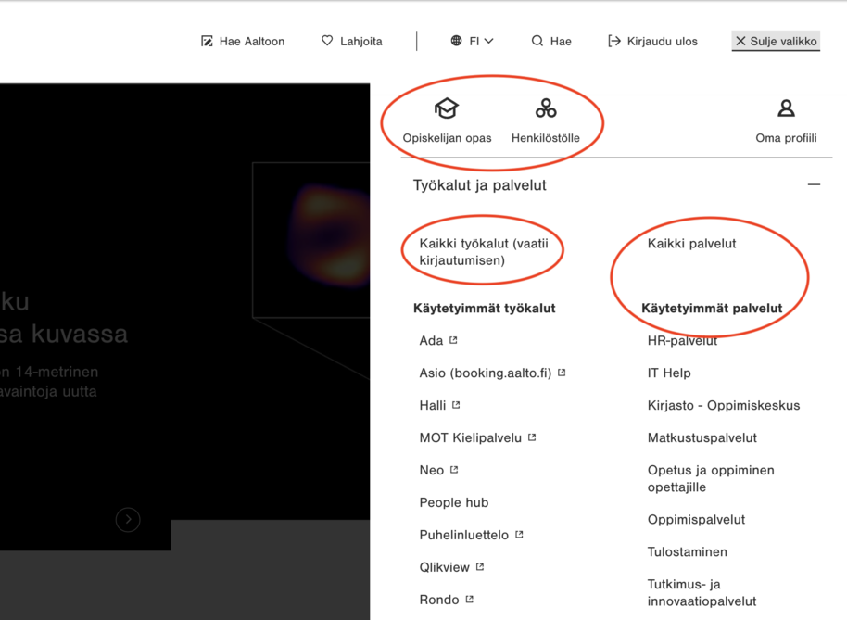
Task: Open Kirjasto - Oppimiskeskus
Action: [722, 405]
